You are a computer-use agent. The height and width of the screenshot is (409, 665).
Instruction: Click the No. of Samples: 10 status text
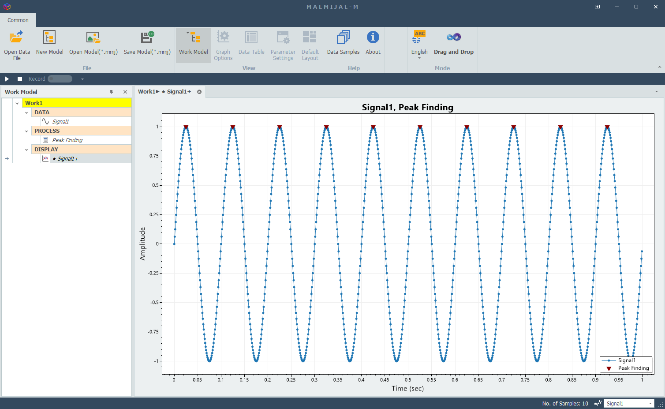[x=565, y=403]
